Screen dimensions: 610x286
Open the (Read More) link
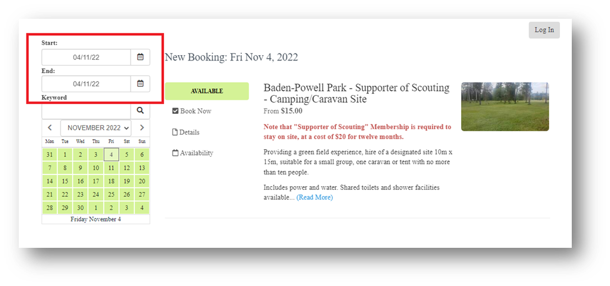(314, 197)
